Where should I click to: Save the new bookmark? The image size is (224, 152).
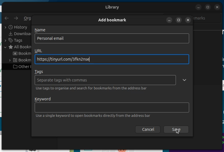pyautogui.click(x=176, y=130)
